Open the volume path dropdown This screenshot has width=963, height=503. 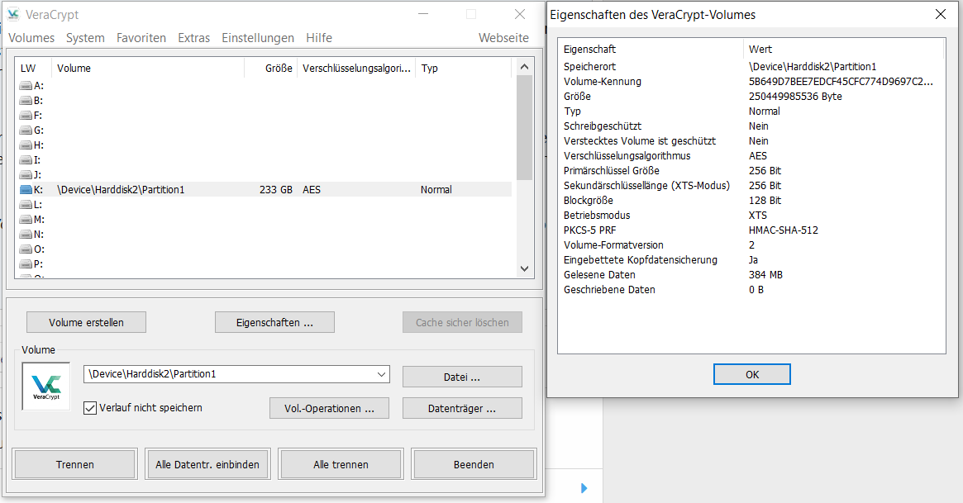[x=381, y=374]
